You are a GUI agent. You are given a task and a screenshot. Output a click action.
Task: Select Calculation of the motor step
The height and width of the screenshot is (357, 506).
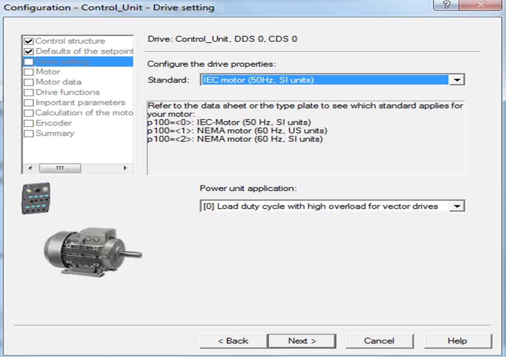[x=83, y=113]
